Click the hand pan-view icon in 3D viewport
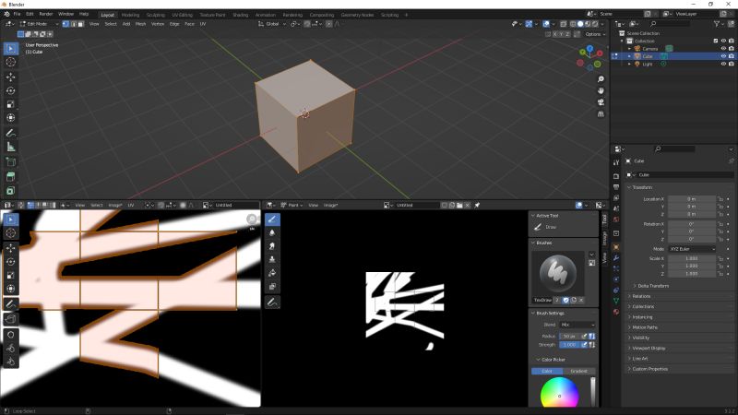The image size is (738, 415). (x=601, y=90)
